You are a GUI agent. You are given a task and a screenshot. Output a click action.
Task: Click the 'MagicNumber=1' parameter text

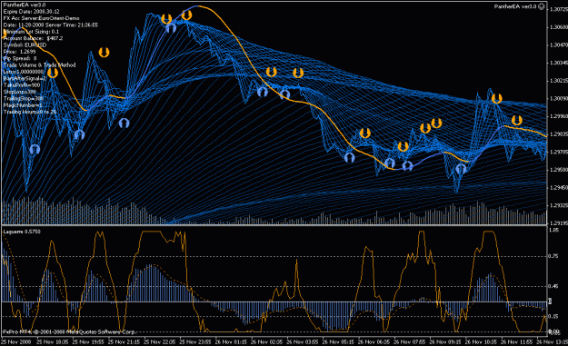23,105
